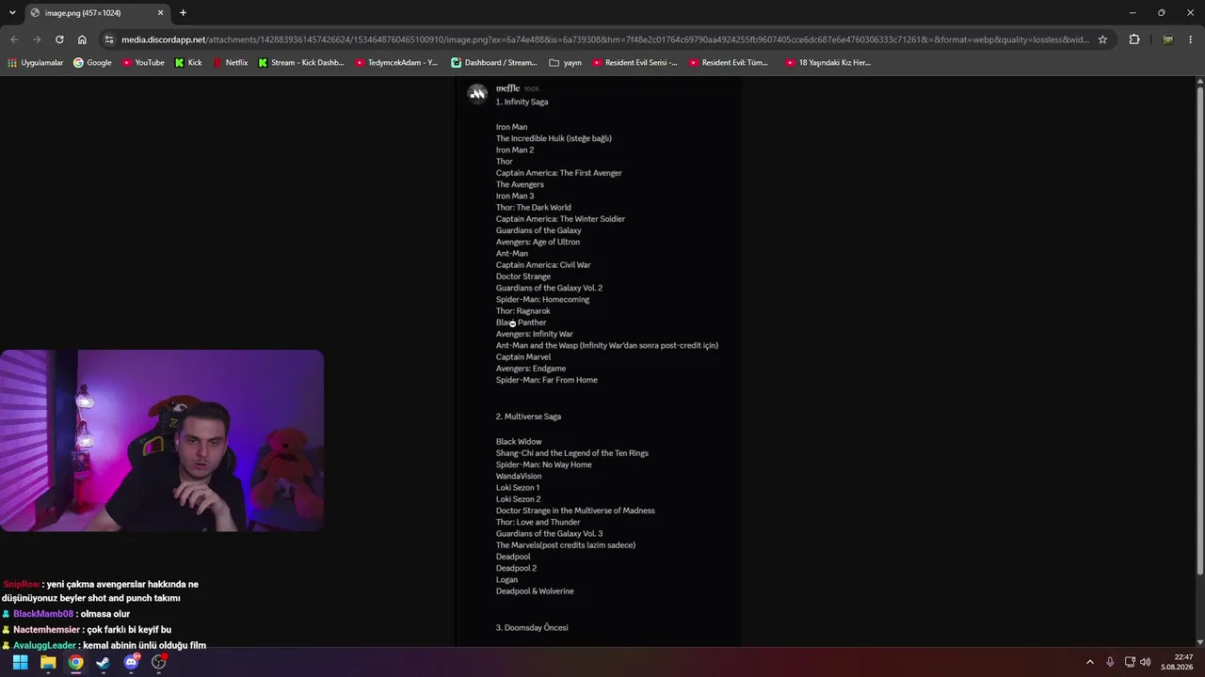Open the Dashboard / Stream bookmark
The width and height of the screenshot is (1205, 677).
coord(494,63)
